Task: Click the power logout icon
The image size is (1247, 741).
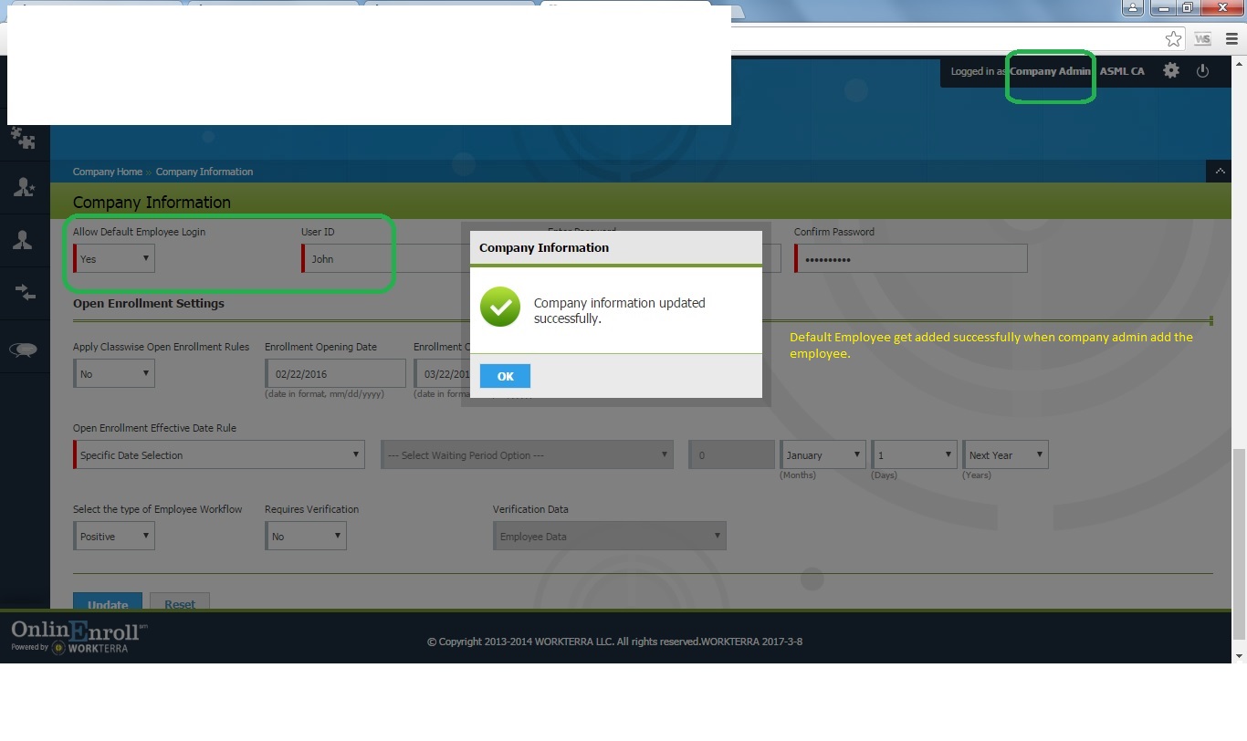Action: tap(1202, 71)
